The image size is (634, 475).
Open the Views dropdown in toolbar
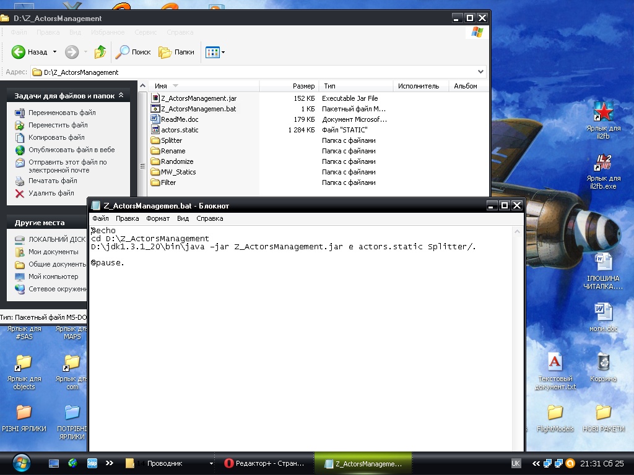click(x=223, y=53)
